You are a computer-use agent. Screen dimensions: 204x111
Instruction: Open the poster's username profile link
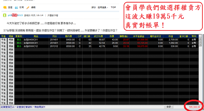15,15
